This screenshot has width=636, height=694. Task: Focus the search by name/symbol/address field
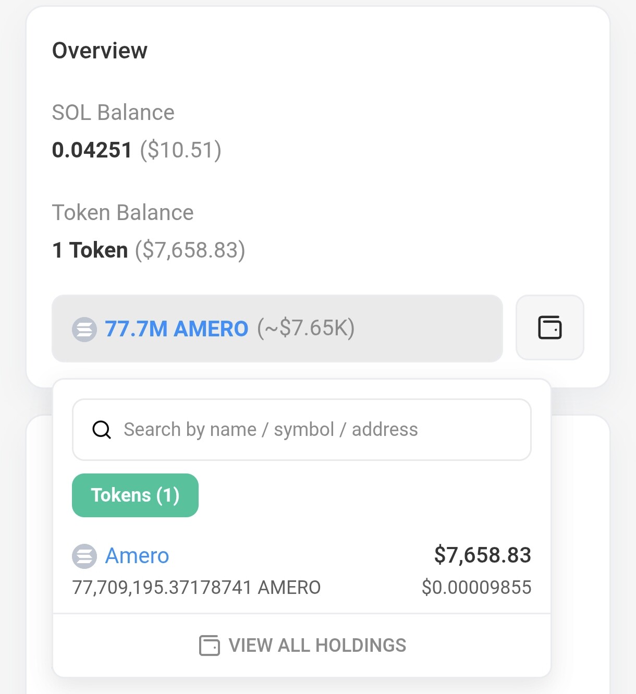(x=313, y=430)
